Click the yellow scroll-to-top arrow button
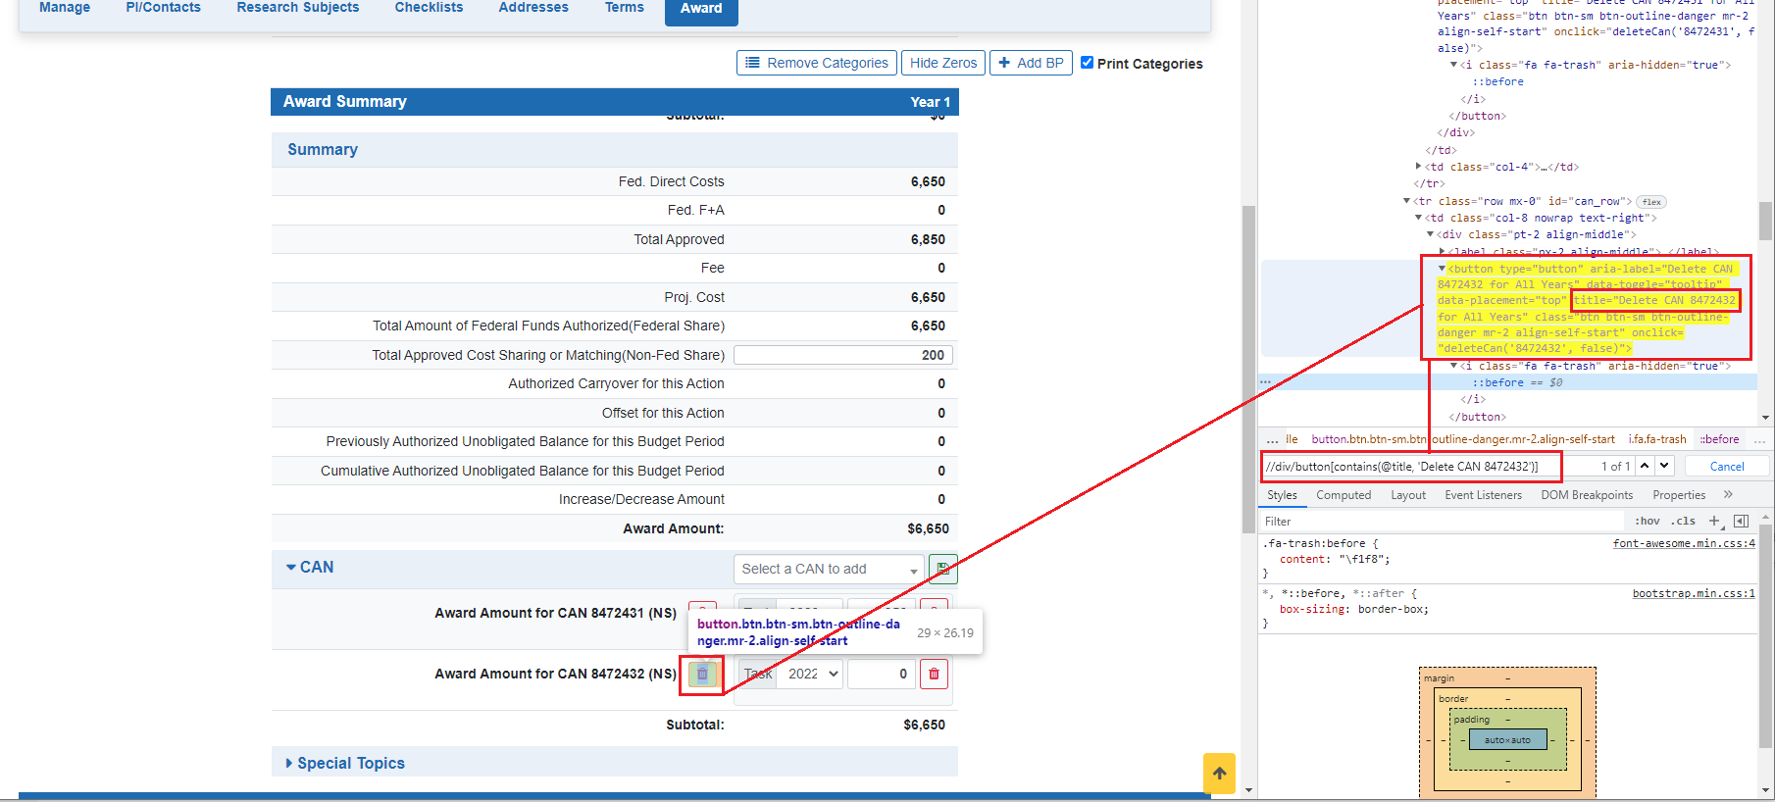Image resolution: width=1775 pixels, height=802 pixels. [1219, 773]
